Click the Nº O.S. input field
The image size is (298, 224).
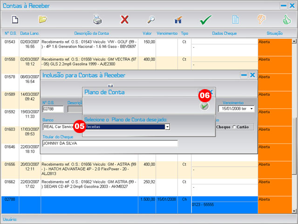[x=53, y=109]
